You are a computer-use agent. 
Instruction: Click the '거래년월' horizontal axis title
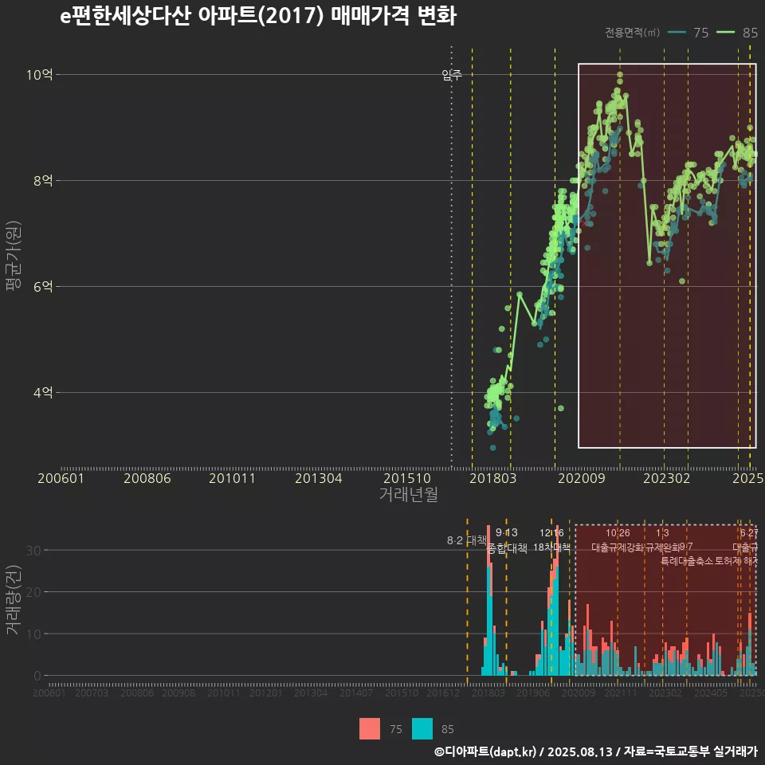point(408,494)
